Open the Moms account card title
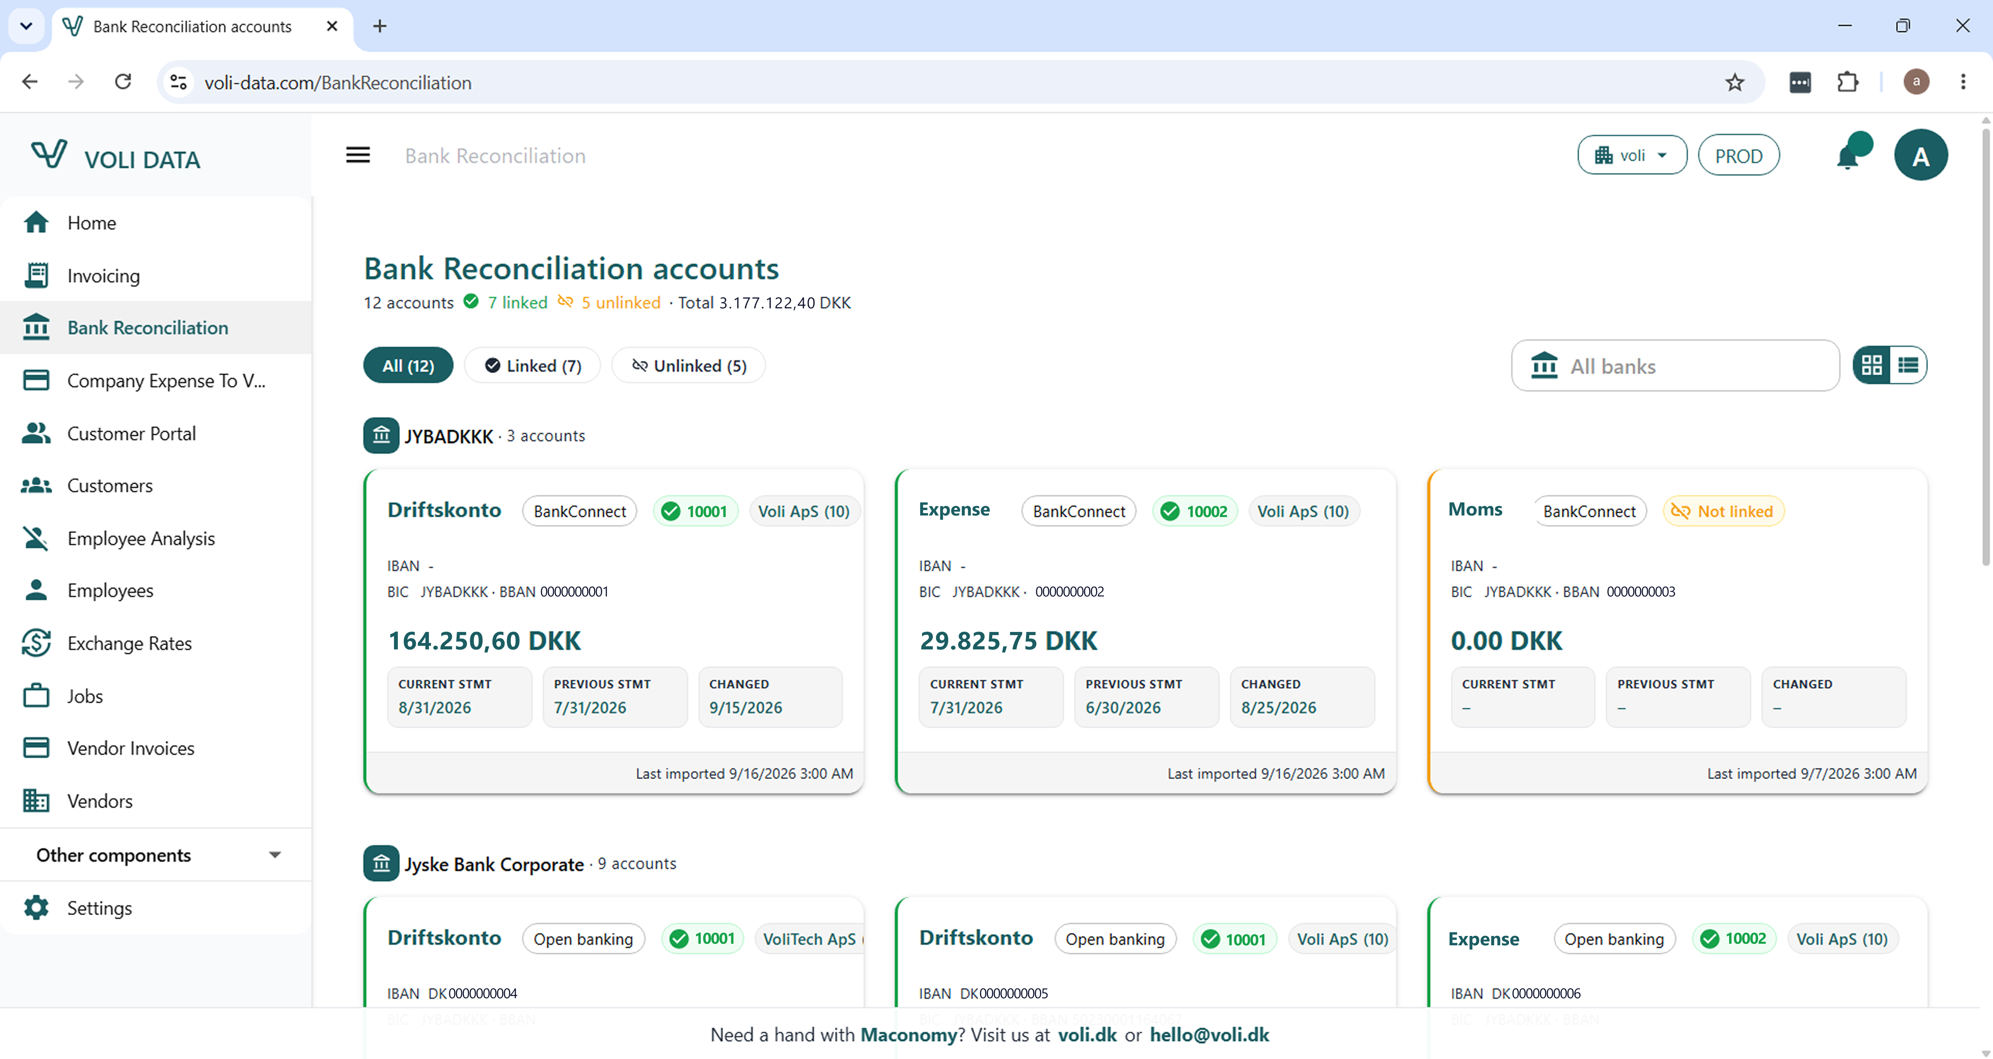The image size is (1993, 1059). click(x=1475, y=509)
